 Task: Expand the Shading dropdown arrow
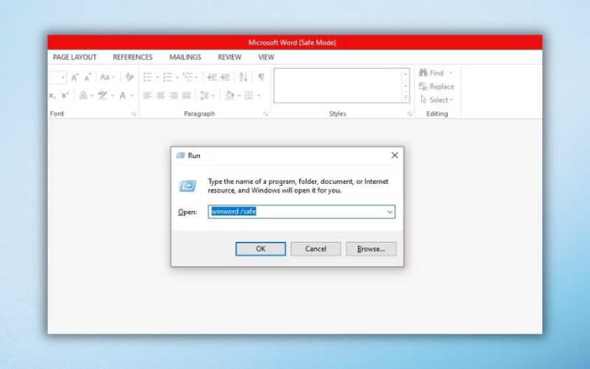pyautogui.click(x=238, y=96)
